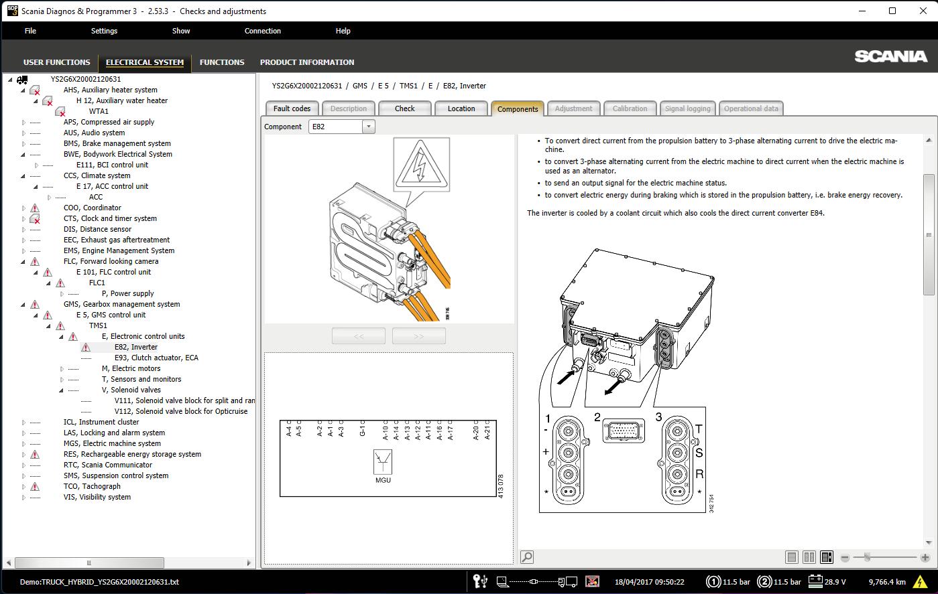The image size is (938, 594).
Task: Open the Connection menu
Action: [262, 31]
